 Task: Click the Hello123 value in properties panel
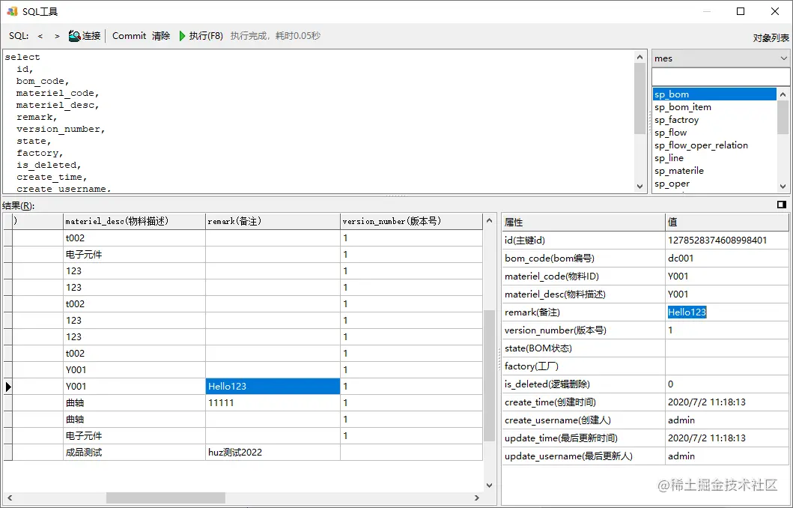click(687, 312)
